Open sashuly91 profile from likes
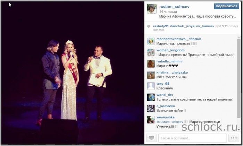243x146 pixels. click(160, 26)
